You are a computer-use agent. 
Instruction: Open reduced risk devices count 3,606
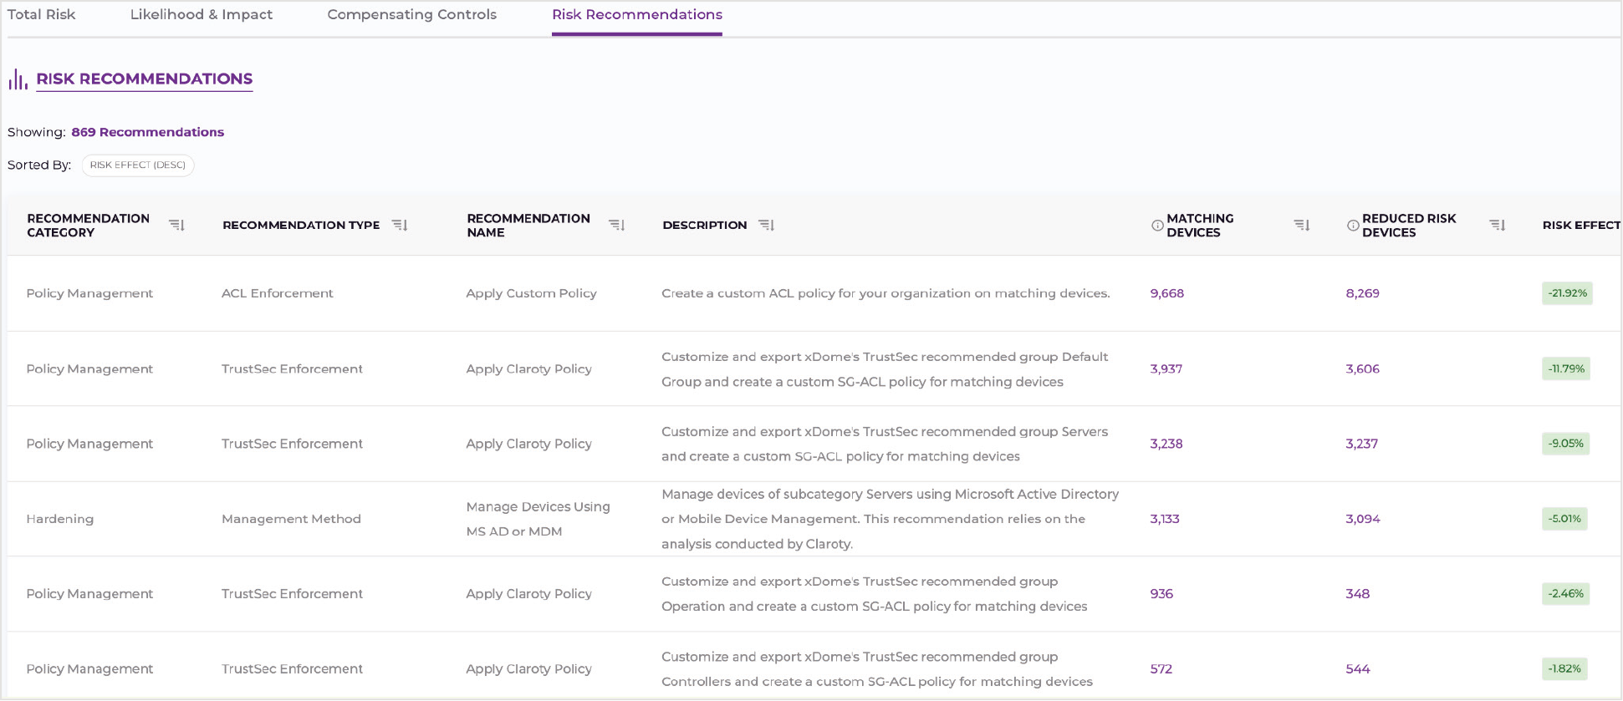pyautogui.click(x=1363, y=368)
